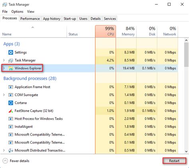Switch to the Performance tab
The height and width of the screenshot is (168, 189).
click(30, 19)
